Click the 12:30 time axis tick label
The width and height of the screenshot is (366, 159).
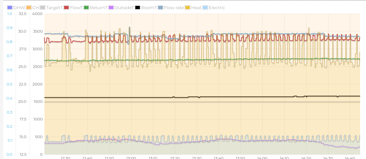click(x=65, y=158)
